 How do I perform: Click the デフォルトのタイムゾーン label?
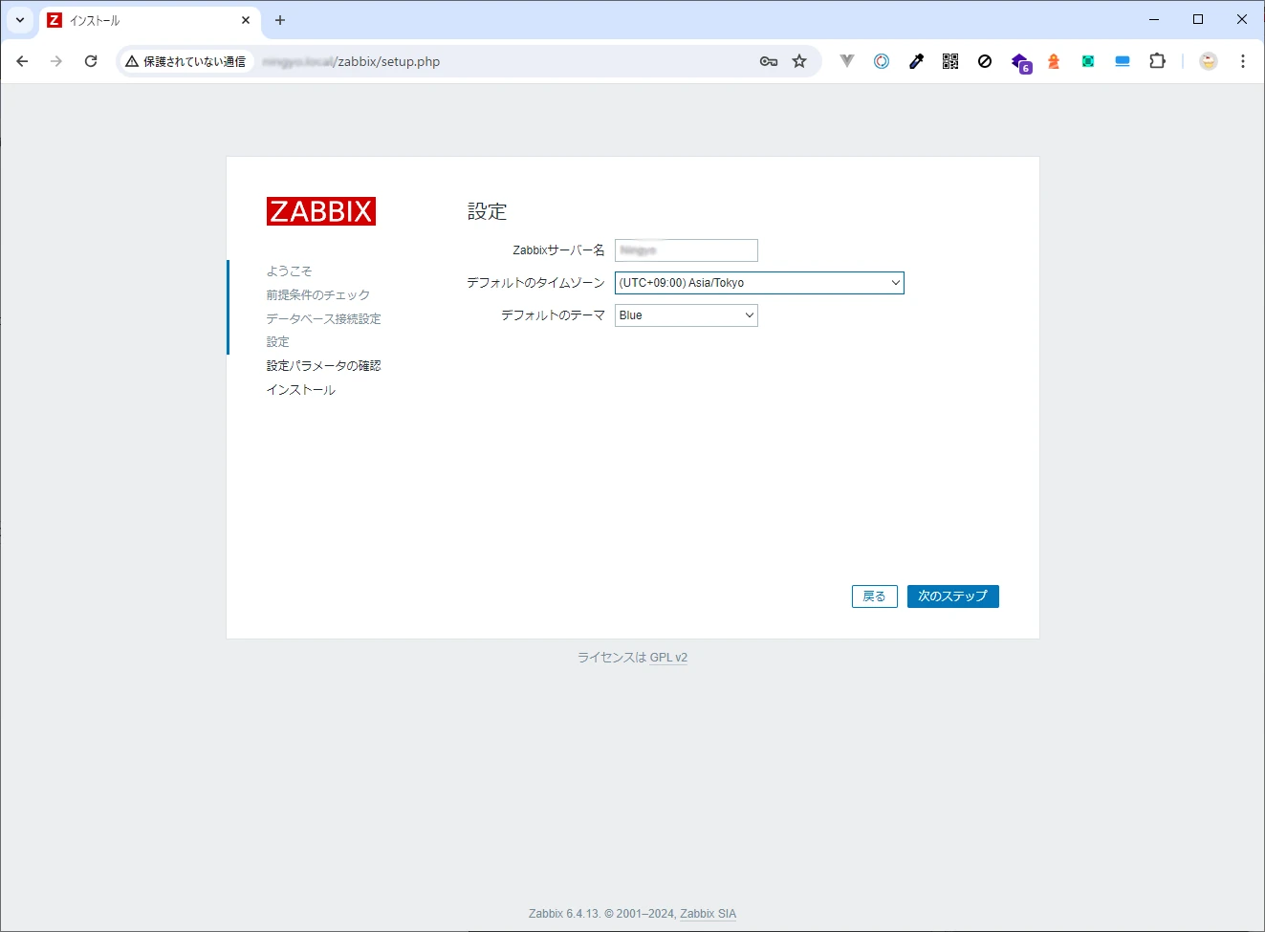click(535, 283)
